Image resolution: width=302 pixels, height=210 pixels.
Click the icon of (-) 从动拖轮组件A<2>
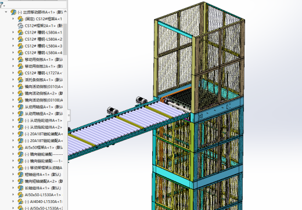20,127
